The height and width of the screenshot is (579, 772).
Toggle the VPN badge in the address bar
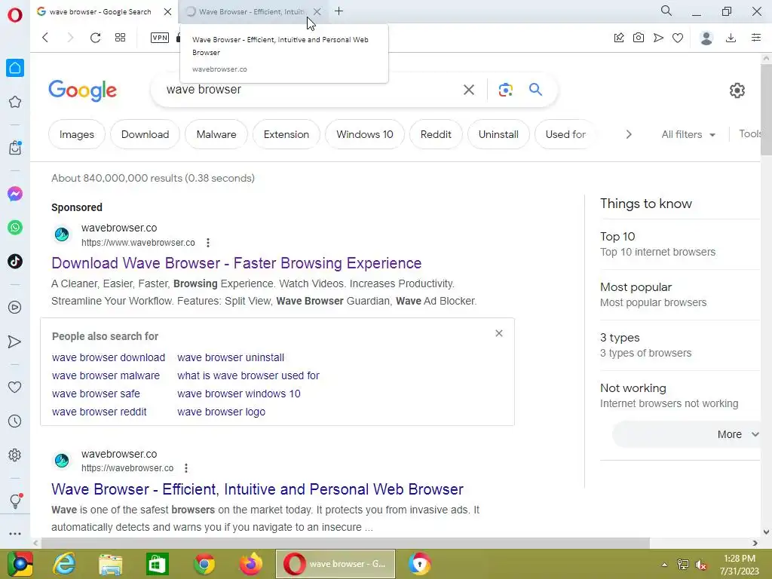point(160,38)
